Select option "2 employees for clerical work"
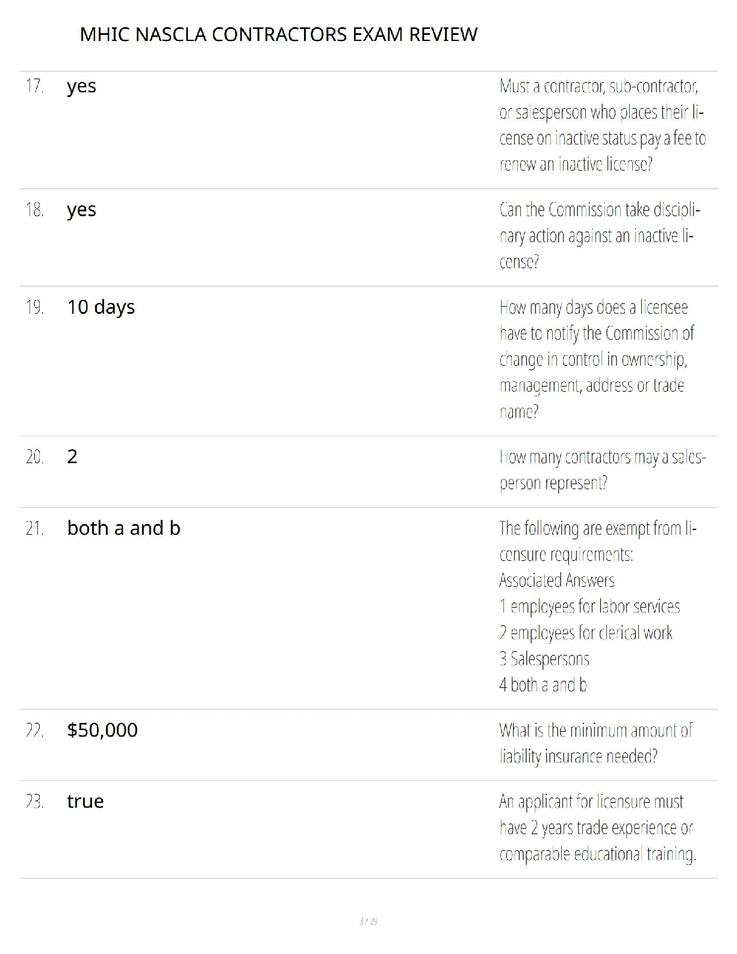Image resolution: width=737 pixels, height=954 pixels. point(585,632)
